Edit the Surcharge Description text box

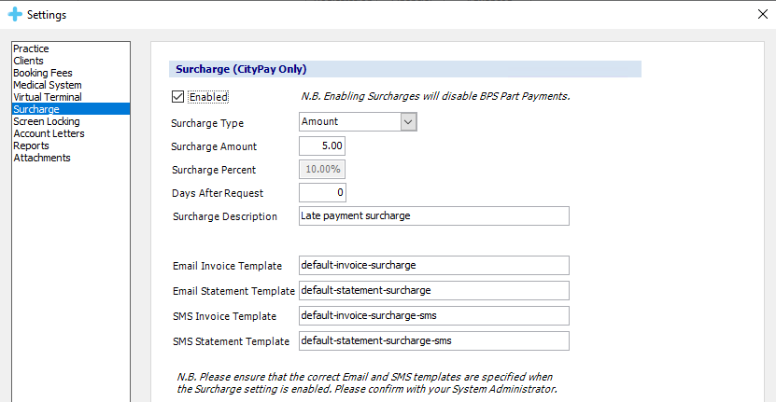[x=433, y=215]
